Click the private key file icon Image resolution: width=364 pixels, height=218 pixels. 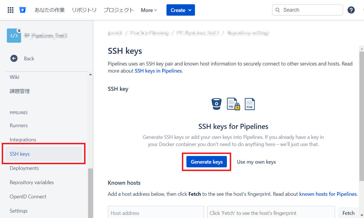233,104
